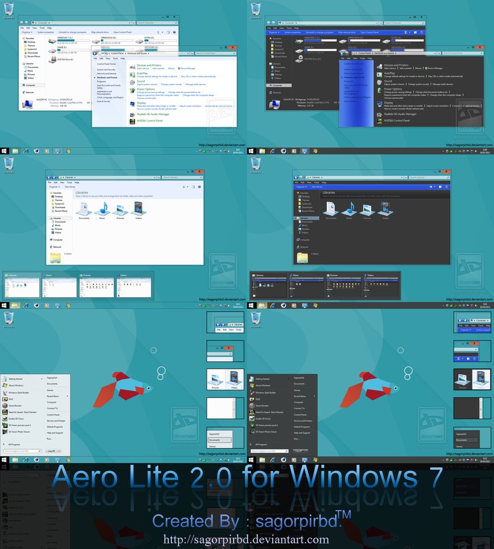Screen dimensions: 494x549
Task: Open the Organize dropdown in the light Computer window
Action: click(26, 32)
